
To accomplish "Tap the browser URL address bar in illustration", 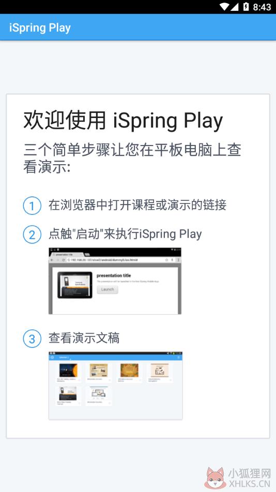I will tap(116, 260).
